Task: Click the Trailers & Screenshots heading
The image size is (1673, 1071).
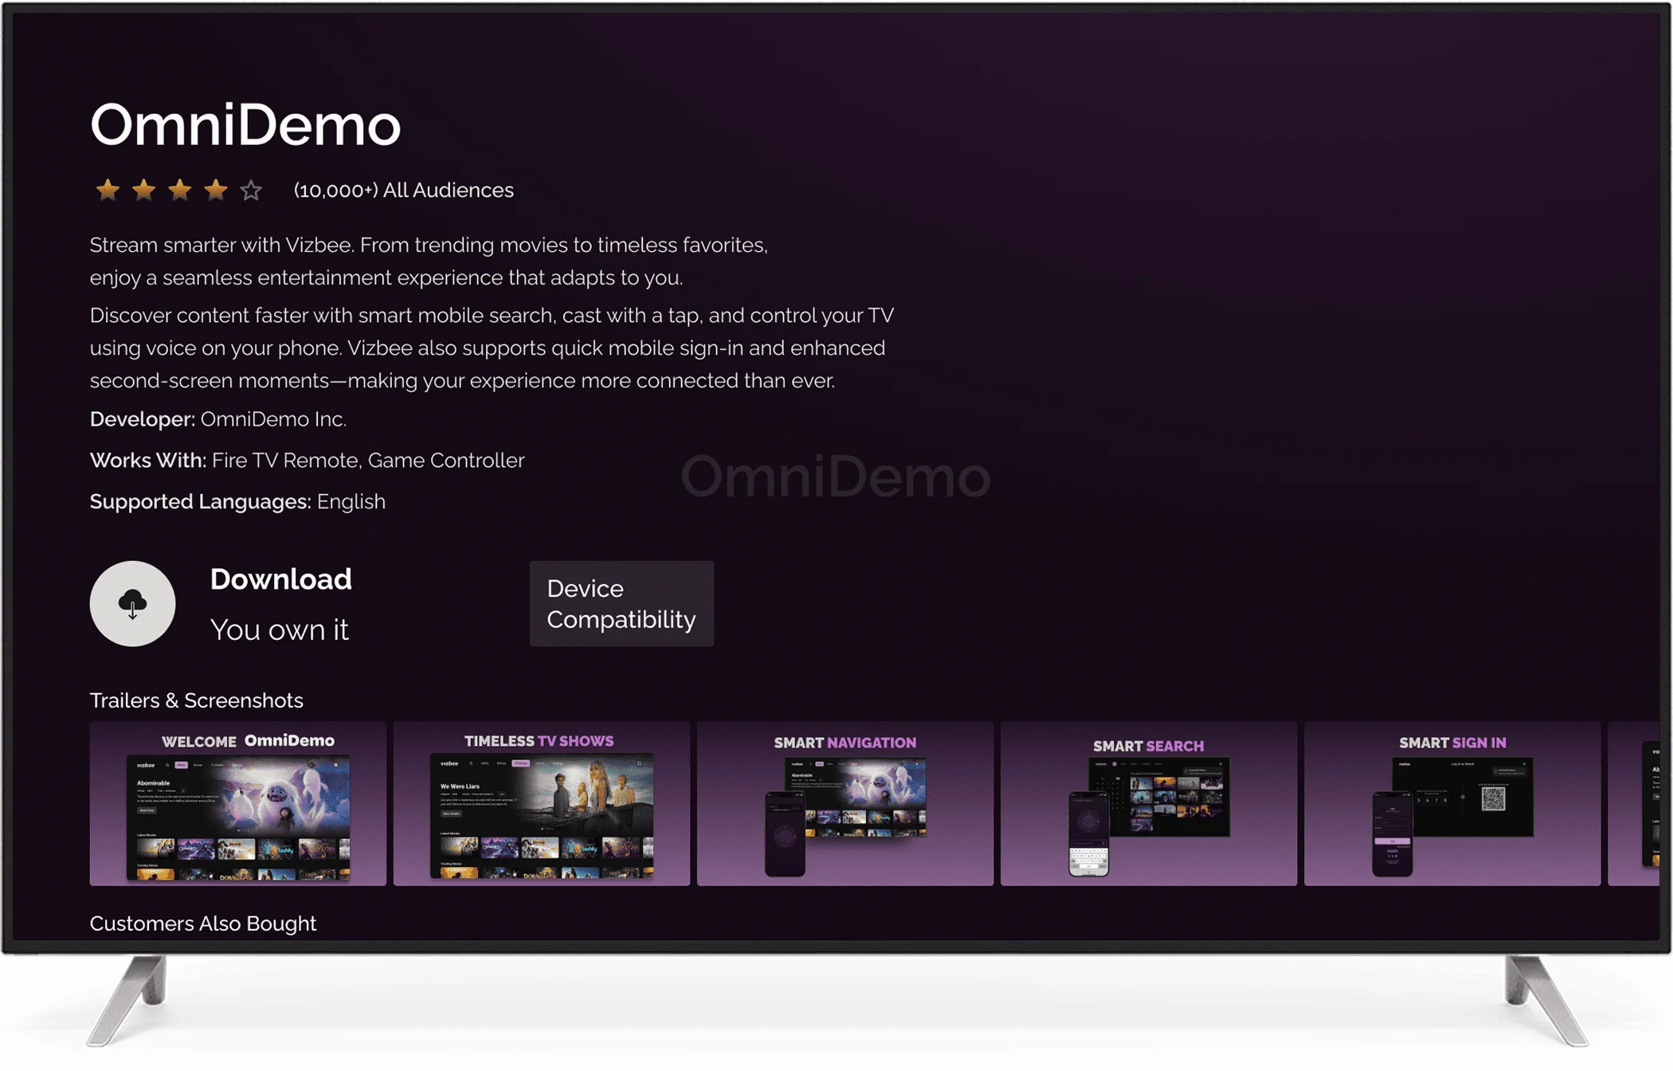Action: pyautogui.click(x=196, y=700)
